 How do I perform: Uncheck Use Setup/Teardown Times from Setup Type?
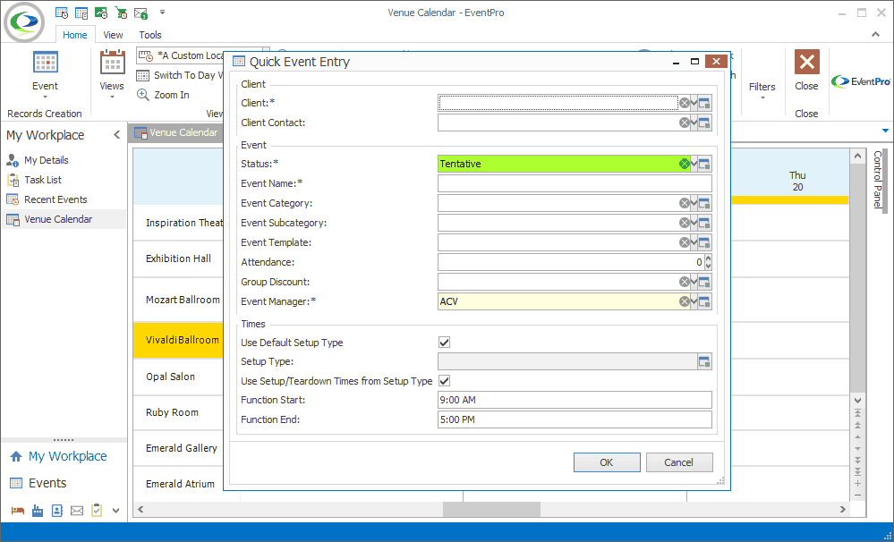(444, 381)
